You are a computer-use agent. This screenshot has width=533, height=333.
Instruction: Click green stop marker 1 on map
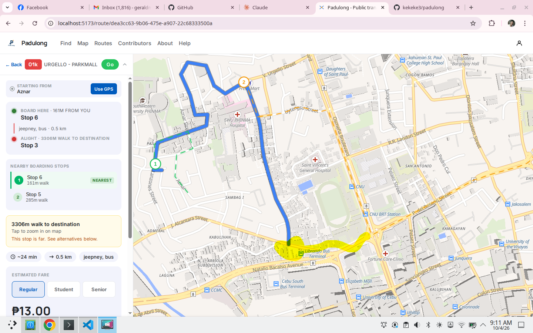[x=155, y=164]
